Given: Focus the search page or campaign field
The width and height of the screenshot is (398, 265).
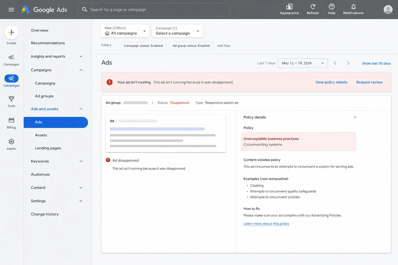Looking at the screenshot, I should coord(153,10).
